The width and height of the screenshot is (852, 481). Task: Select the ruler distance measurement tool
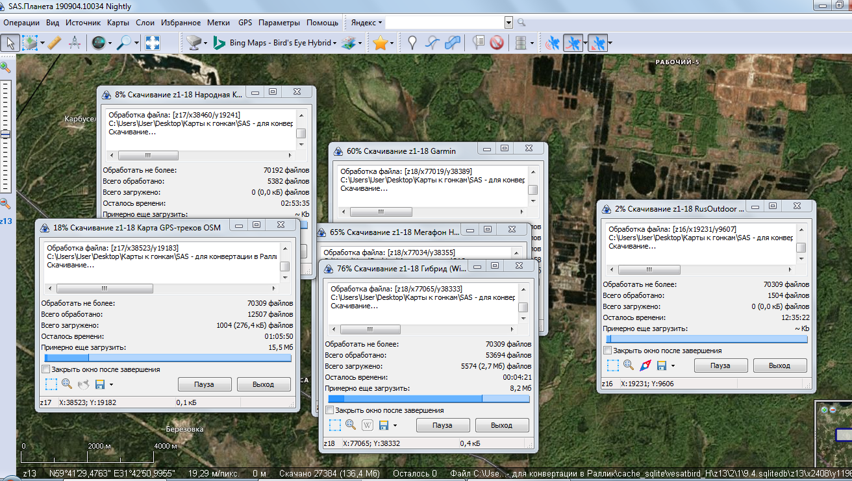pos(55,43)
